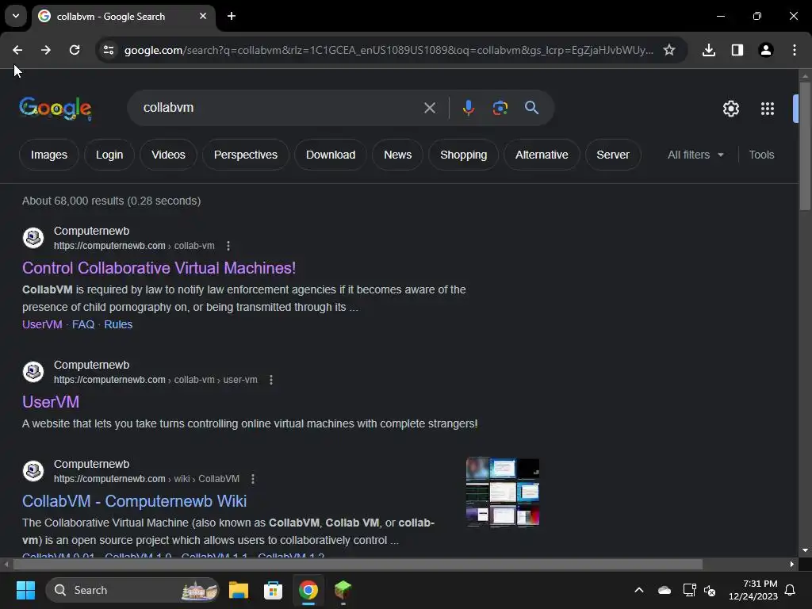Image resolution: width=812 pixels, height=609 pixels.
Task: Submit search with the magnifier icon
Action: pos(531,108)
